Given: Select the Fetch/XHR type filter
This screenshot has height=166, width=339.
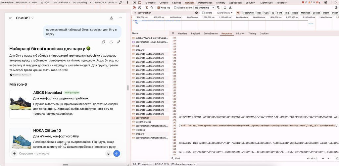Looking at the screenshot, I should (x=249, y=13).
